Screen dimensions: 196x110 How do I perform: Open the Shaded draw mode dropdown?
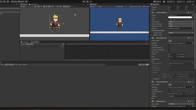pos(26,6)
